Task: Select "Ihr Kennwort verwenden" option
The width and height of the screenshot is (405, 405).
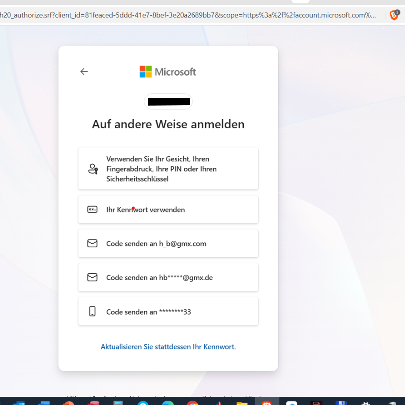Action: 168,209
